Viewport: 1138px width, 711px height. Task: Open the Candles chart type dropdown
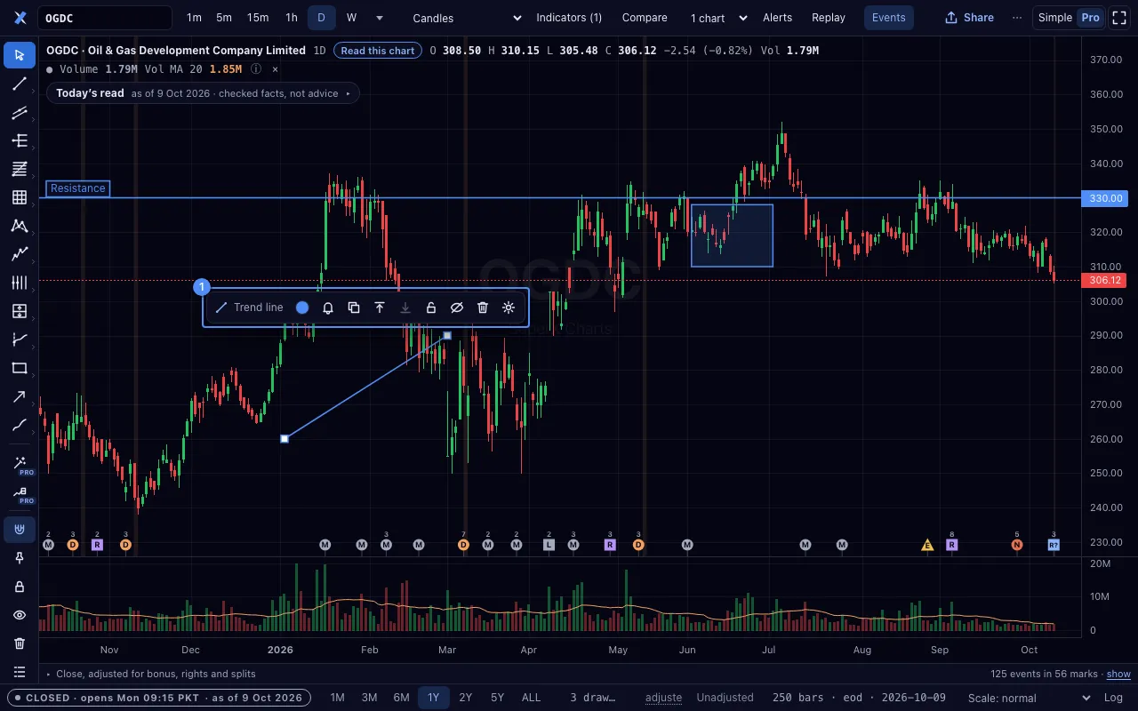coord(468,18)
